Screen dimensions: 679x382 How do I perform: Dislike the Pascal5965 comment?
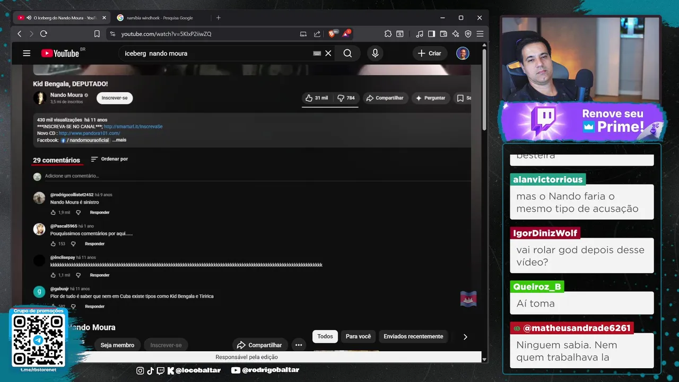tap(73, 244)
